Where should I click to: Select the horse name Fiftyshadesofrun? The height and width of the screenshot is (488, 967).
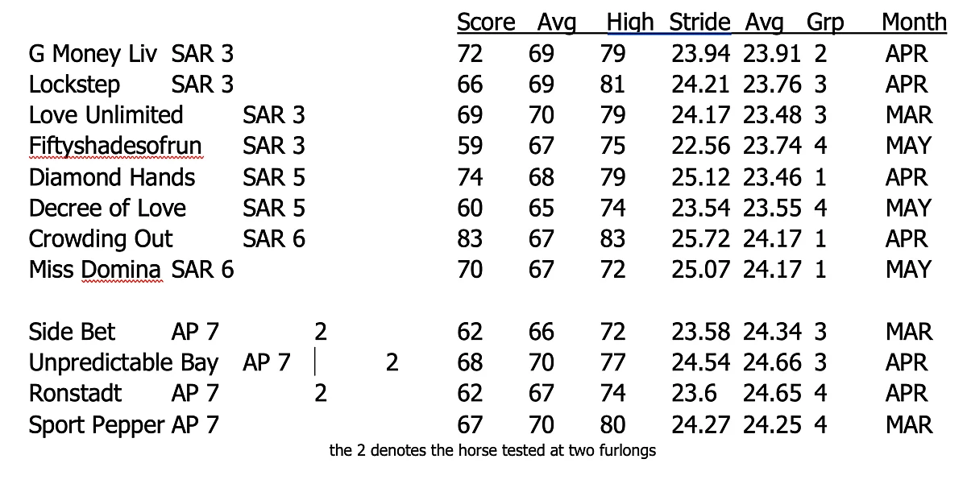115,147
